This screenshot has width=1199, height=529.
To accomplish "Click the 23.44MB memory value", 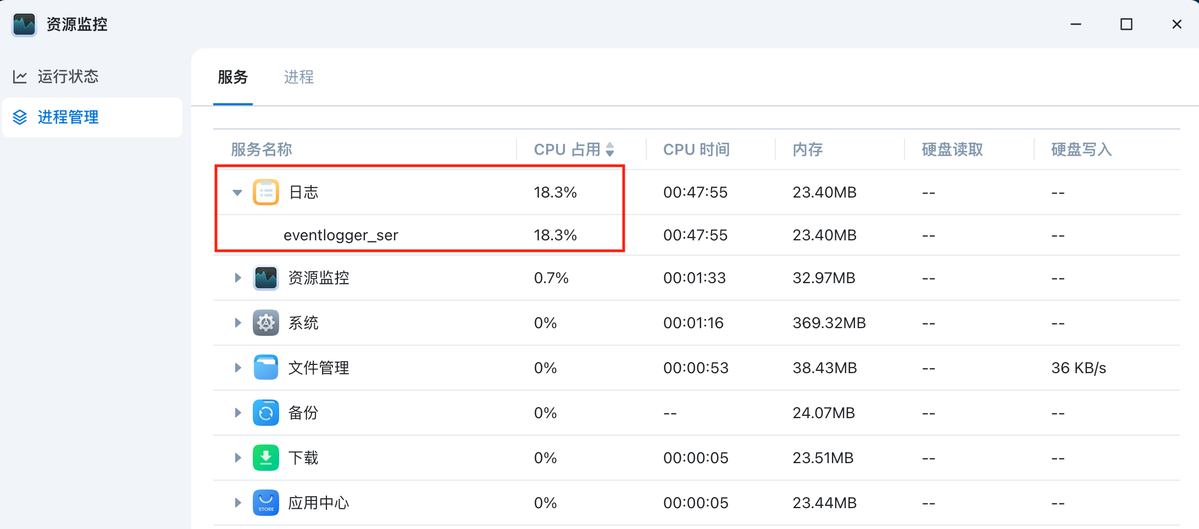I will click(x=825, y=503).
